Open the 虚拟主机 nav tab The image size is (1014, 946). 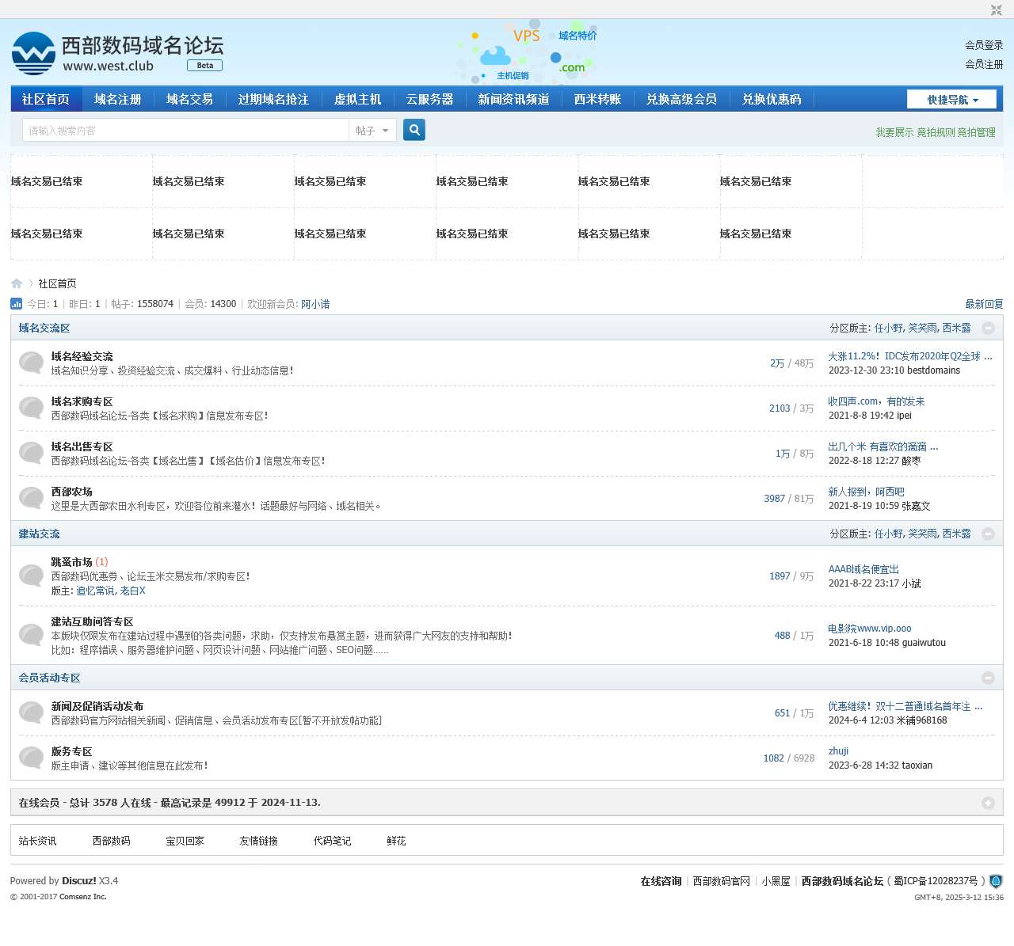[x=358, y=99]
